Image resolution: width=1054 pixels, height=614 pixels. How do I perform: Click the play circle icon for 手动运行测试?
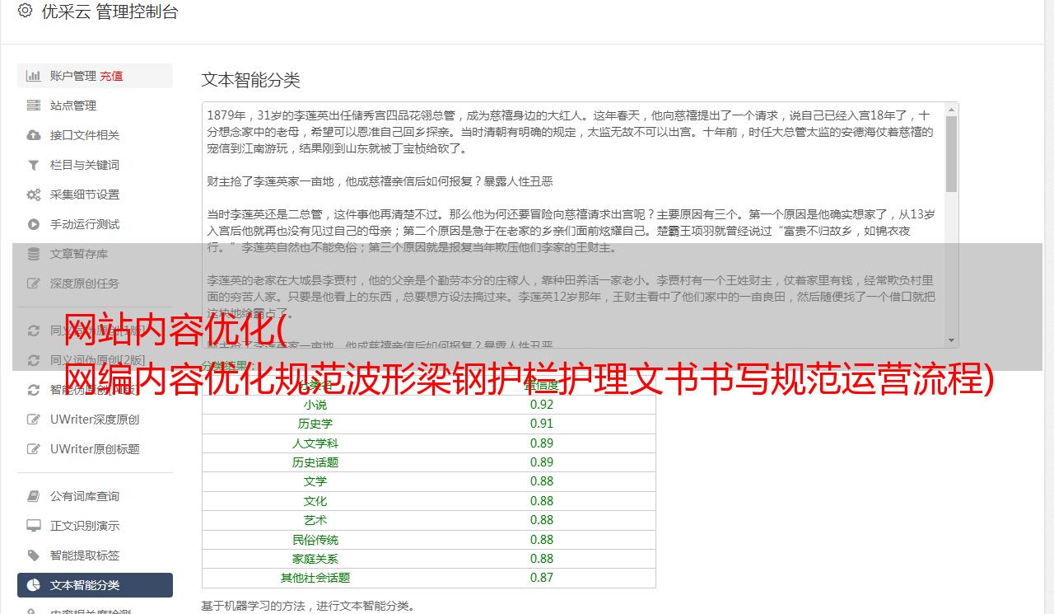tap(33, 224)
